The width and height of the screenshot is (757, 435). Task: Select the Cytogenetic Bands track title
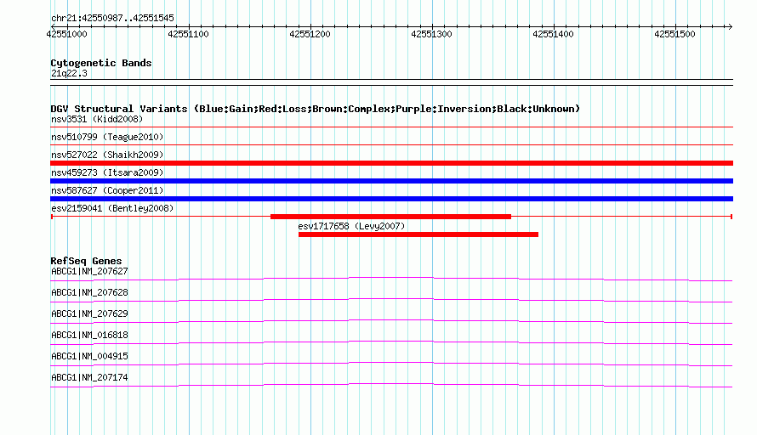pos(101,63)
